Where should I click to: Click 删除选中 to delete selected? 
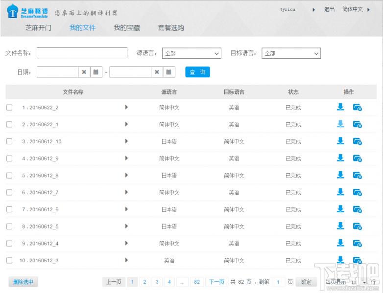[23, 282]
